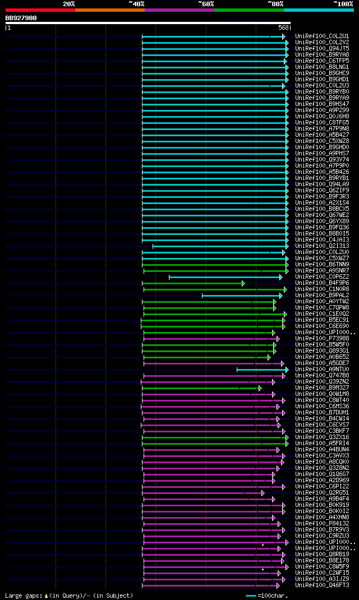
Task: Click the yellow query gap marker in the C8W5F9 row
Action: pos(263,569)
